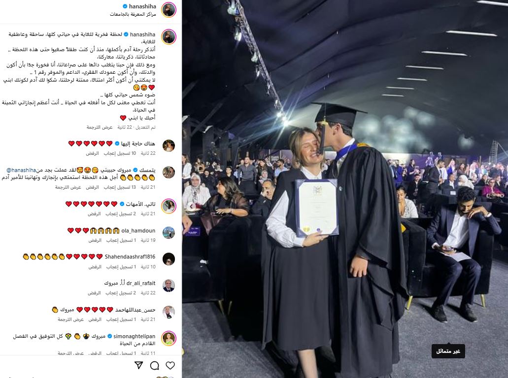The width and height of the screenshot is (508, 378).
Task: Show translation of the post caption
Action: click(100, 127)
